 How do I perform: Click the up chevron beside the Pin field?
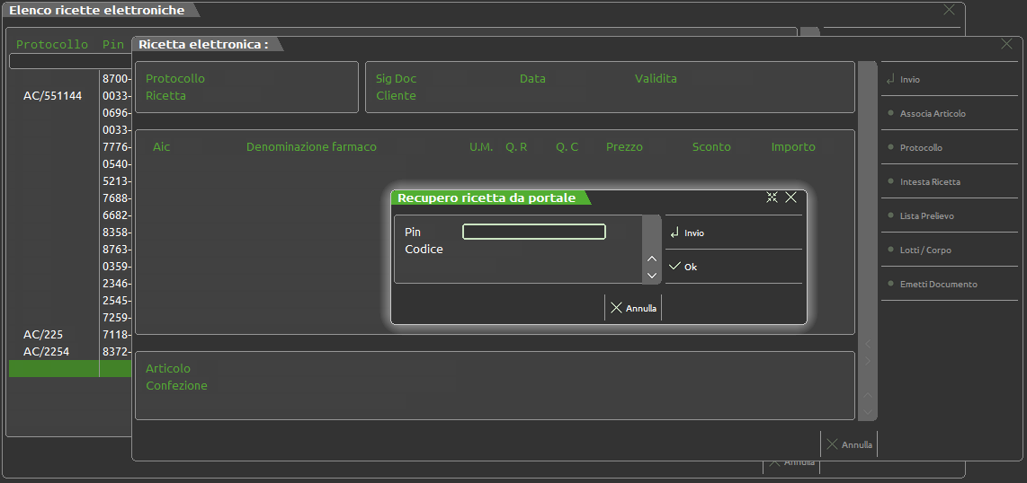(652, 259)
